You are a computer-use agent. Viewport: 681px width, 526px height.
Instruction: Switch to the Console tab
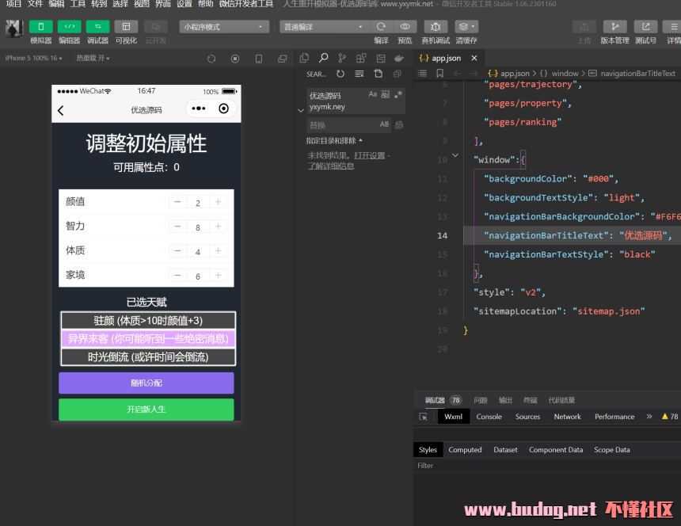coord(489,417)
